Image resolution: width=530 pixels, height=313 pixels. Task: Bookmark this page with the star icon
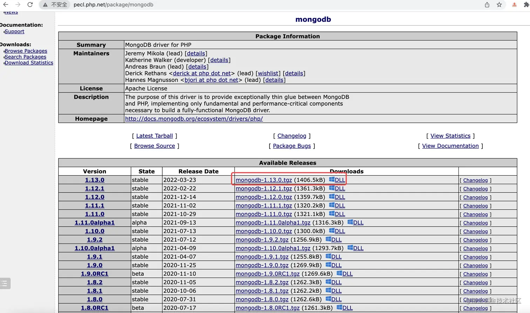[499, 5]
